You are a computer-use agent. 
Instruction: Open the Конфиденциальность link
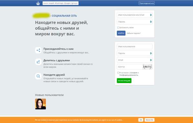point(129,75)
